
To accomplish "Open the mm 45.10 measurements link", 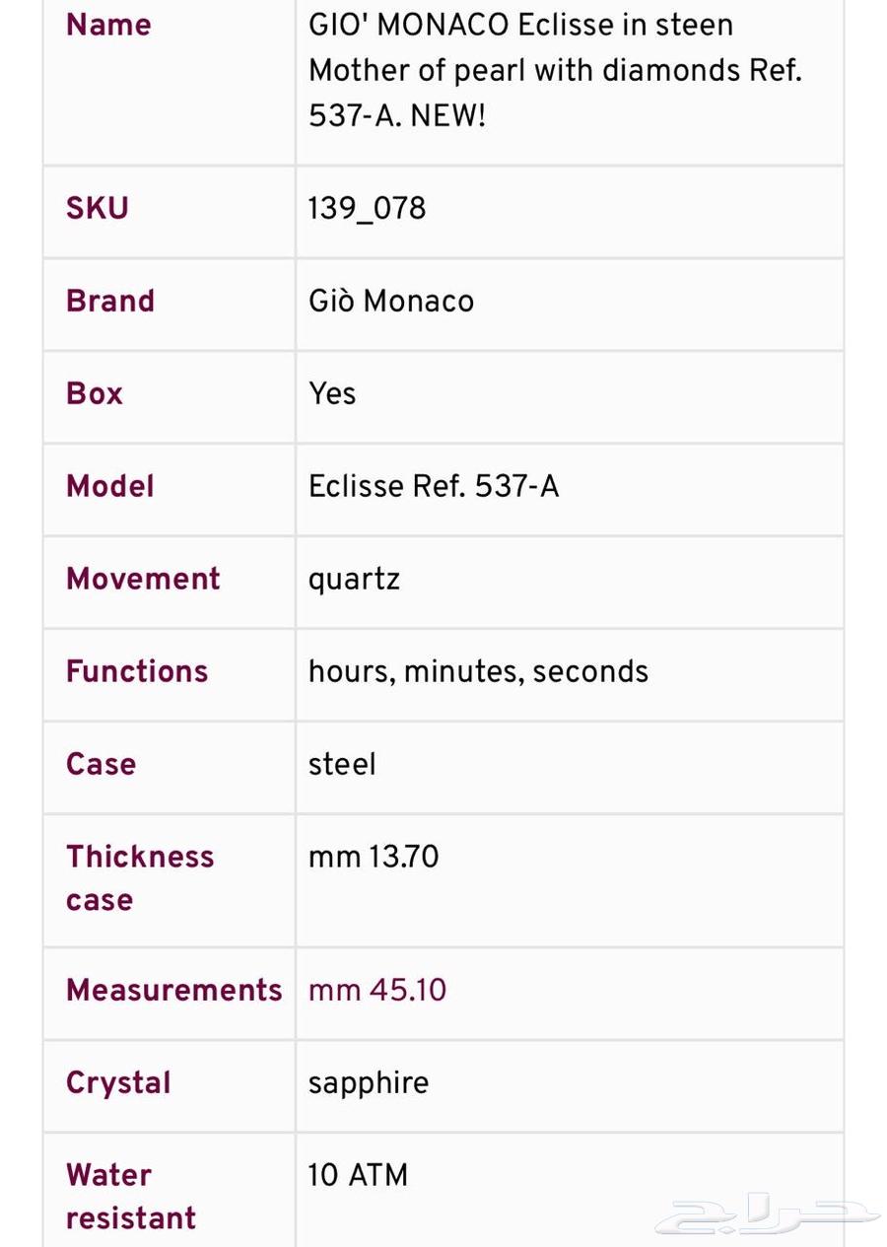I will (377, 990).
